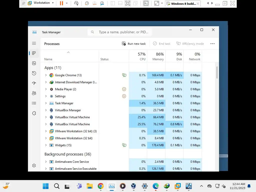
Task: Select the Processes page icon in sidebar
Action: (x=34, y=53)
